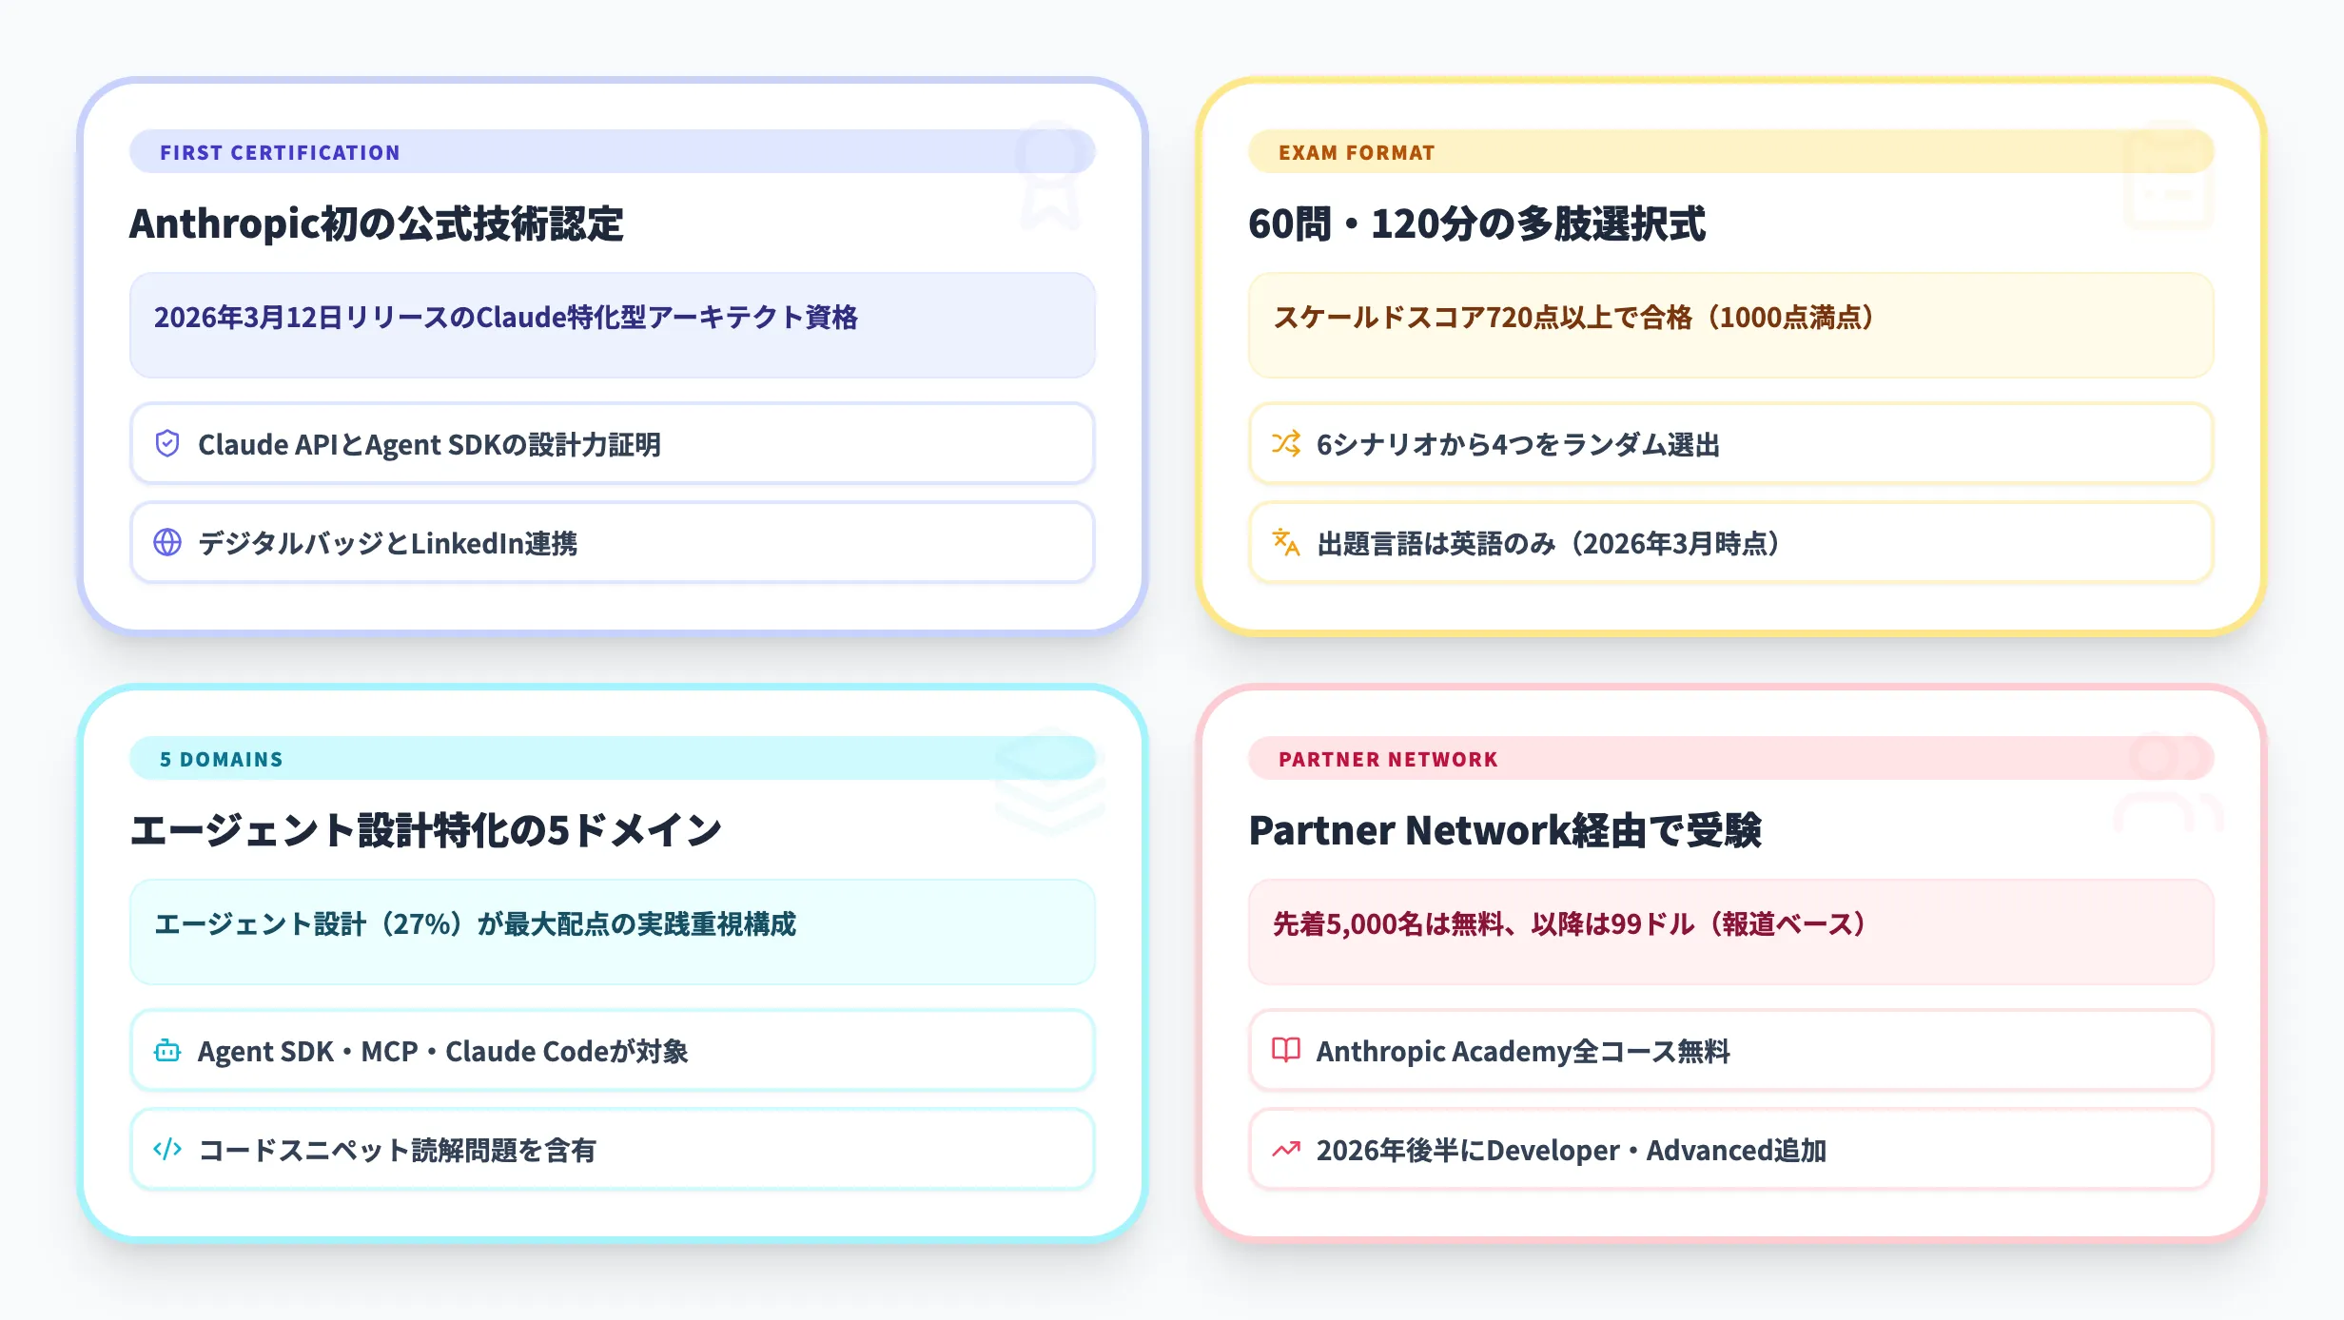This screenshot has width=2344, height=1320.
Task: Click the globe icon next to LinkedIn連携
Action: pos(167,542)
